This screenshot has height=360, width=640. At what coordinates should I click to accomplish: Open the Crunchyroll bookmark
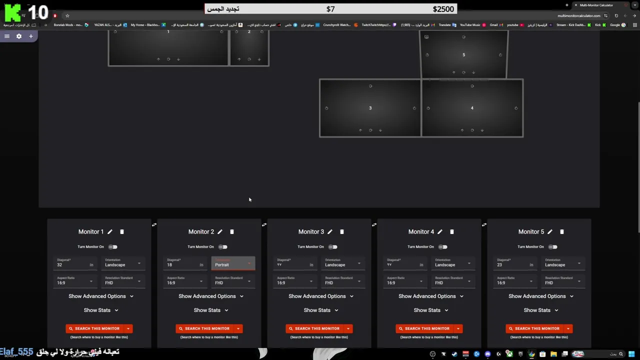click(340, 25)
